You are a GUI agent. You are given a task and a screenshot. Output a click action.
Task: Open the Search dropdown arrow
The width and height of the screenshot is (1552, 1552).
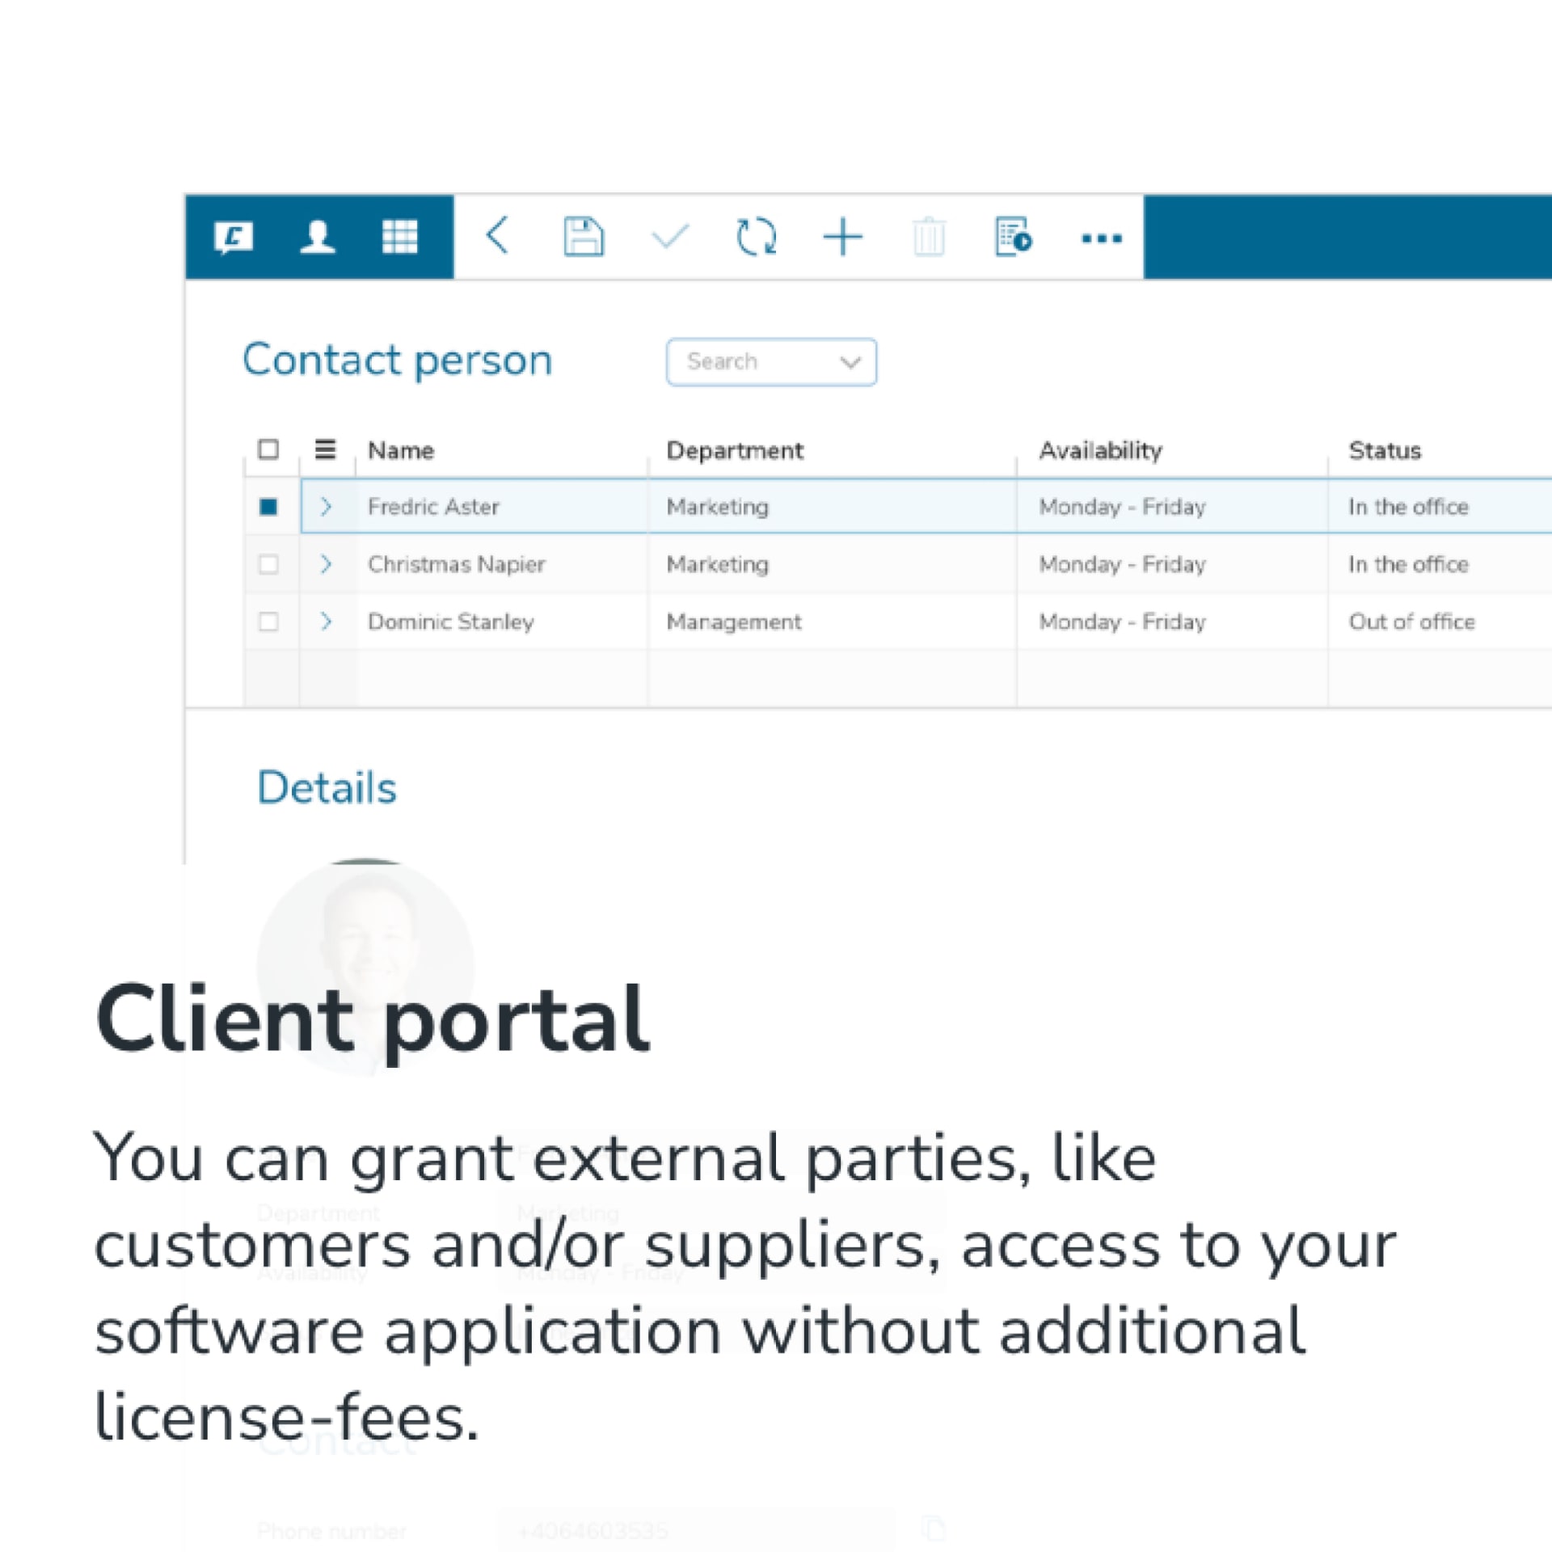pyautogui.click(x=850, y=362)
